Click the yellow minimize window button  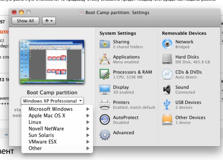coord(21,13)
